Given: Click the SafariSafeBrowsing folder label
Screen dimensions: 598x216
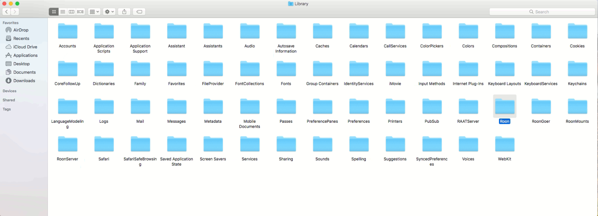Looking at the screenshot, I should pyautogui.click(x=140, y=162).
